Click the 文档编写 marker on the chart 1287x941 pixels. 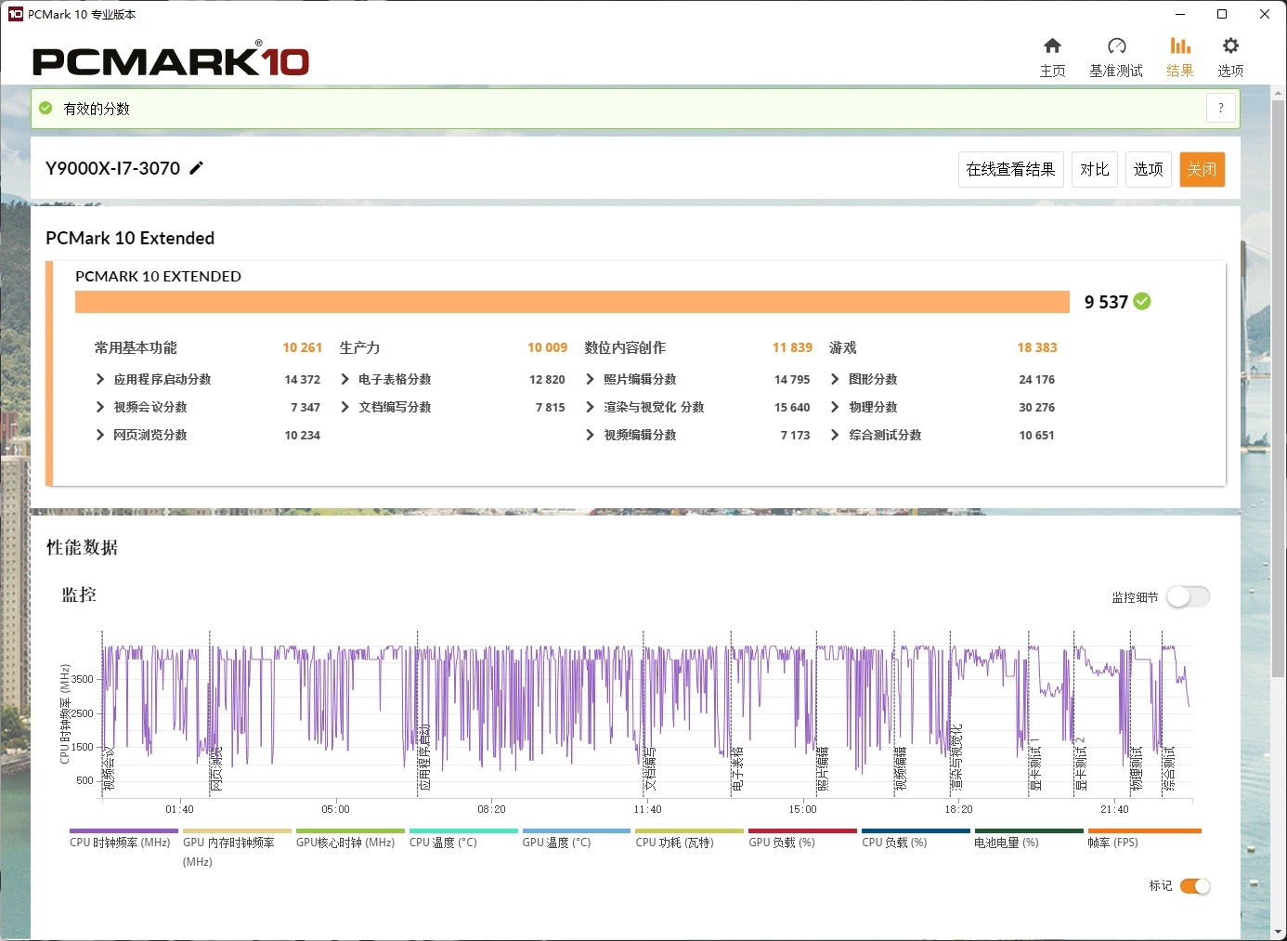coord(650,768)
